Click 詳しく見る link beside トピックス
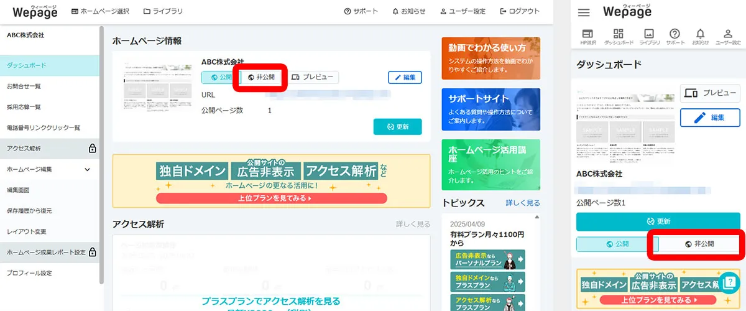Screen dimensions: 746x311 [x=523, y=203]
